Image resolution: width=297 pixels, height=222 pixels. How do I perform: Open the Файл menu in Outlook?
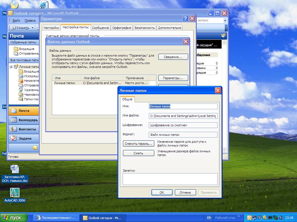[x=16, y=21]
